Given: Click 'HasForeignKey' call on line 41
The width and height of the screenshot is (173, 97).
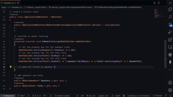Looking at the screenshot, I should coord(112,61).
